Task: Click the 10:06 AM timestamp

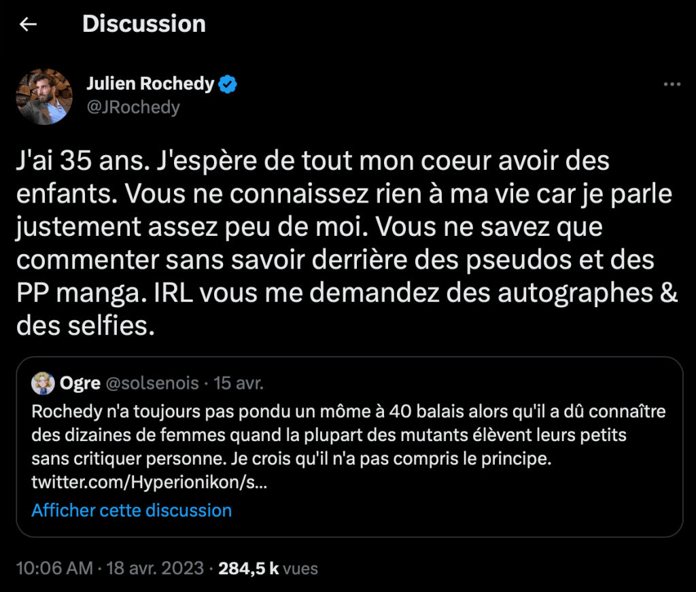Action: [54, 568]
